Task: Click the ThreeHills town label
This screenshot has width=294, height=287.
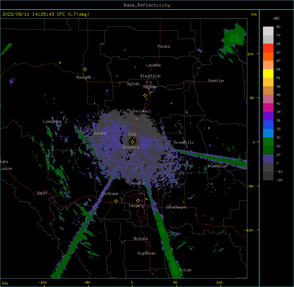Action: [183, 142]
